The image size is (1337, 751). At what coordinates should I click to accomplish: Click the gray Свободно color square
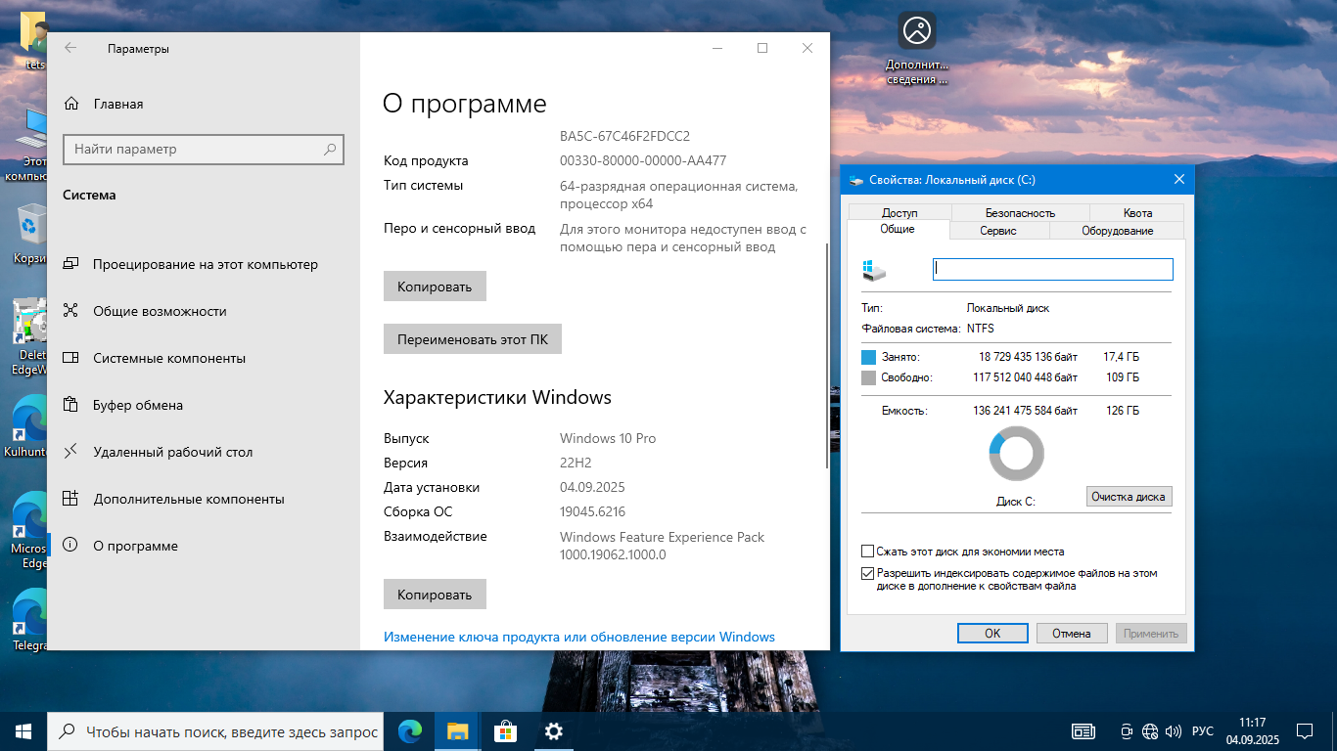point(869,377)
